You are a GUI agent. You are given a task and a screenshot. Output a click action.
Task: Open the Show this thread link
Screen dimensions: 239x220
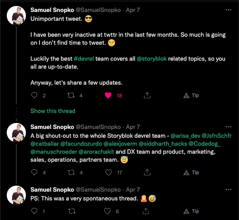point(53,111)
